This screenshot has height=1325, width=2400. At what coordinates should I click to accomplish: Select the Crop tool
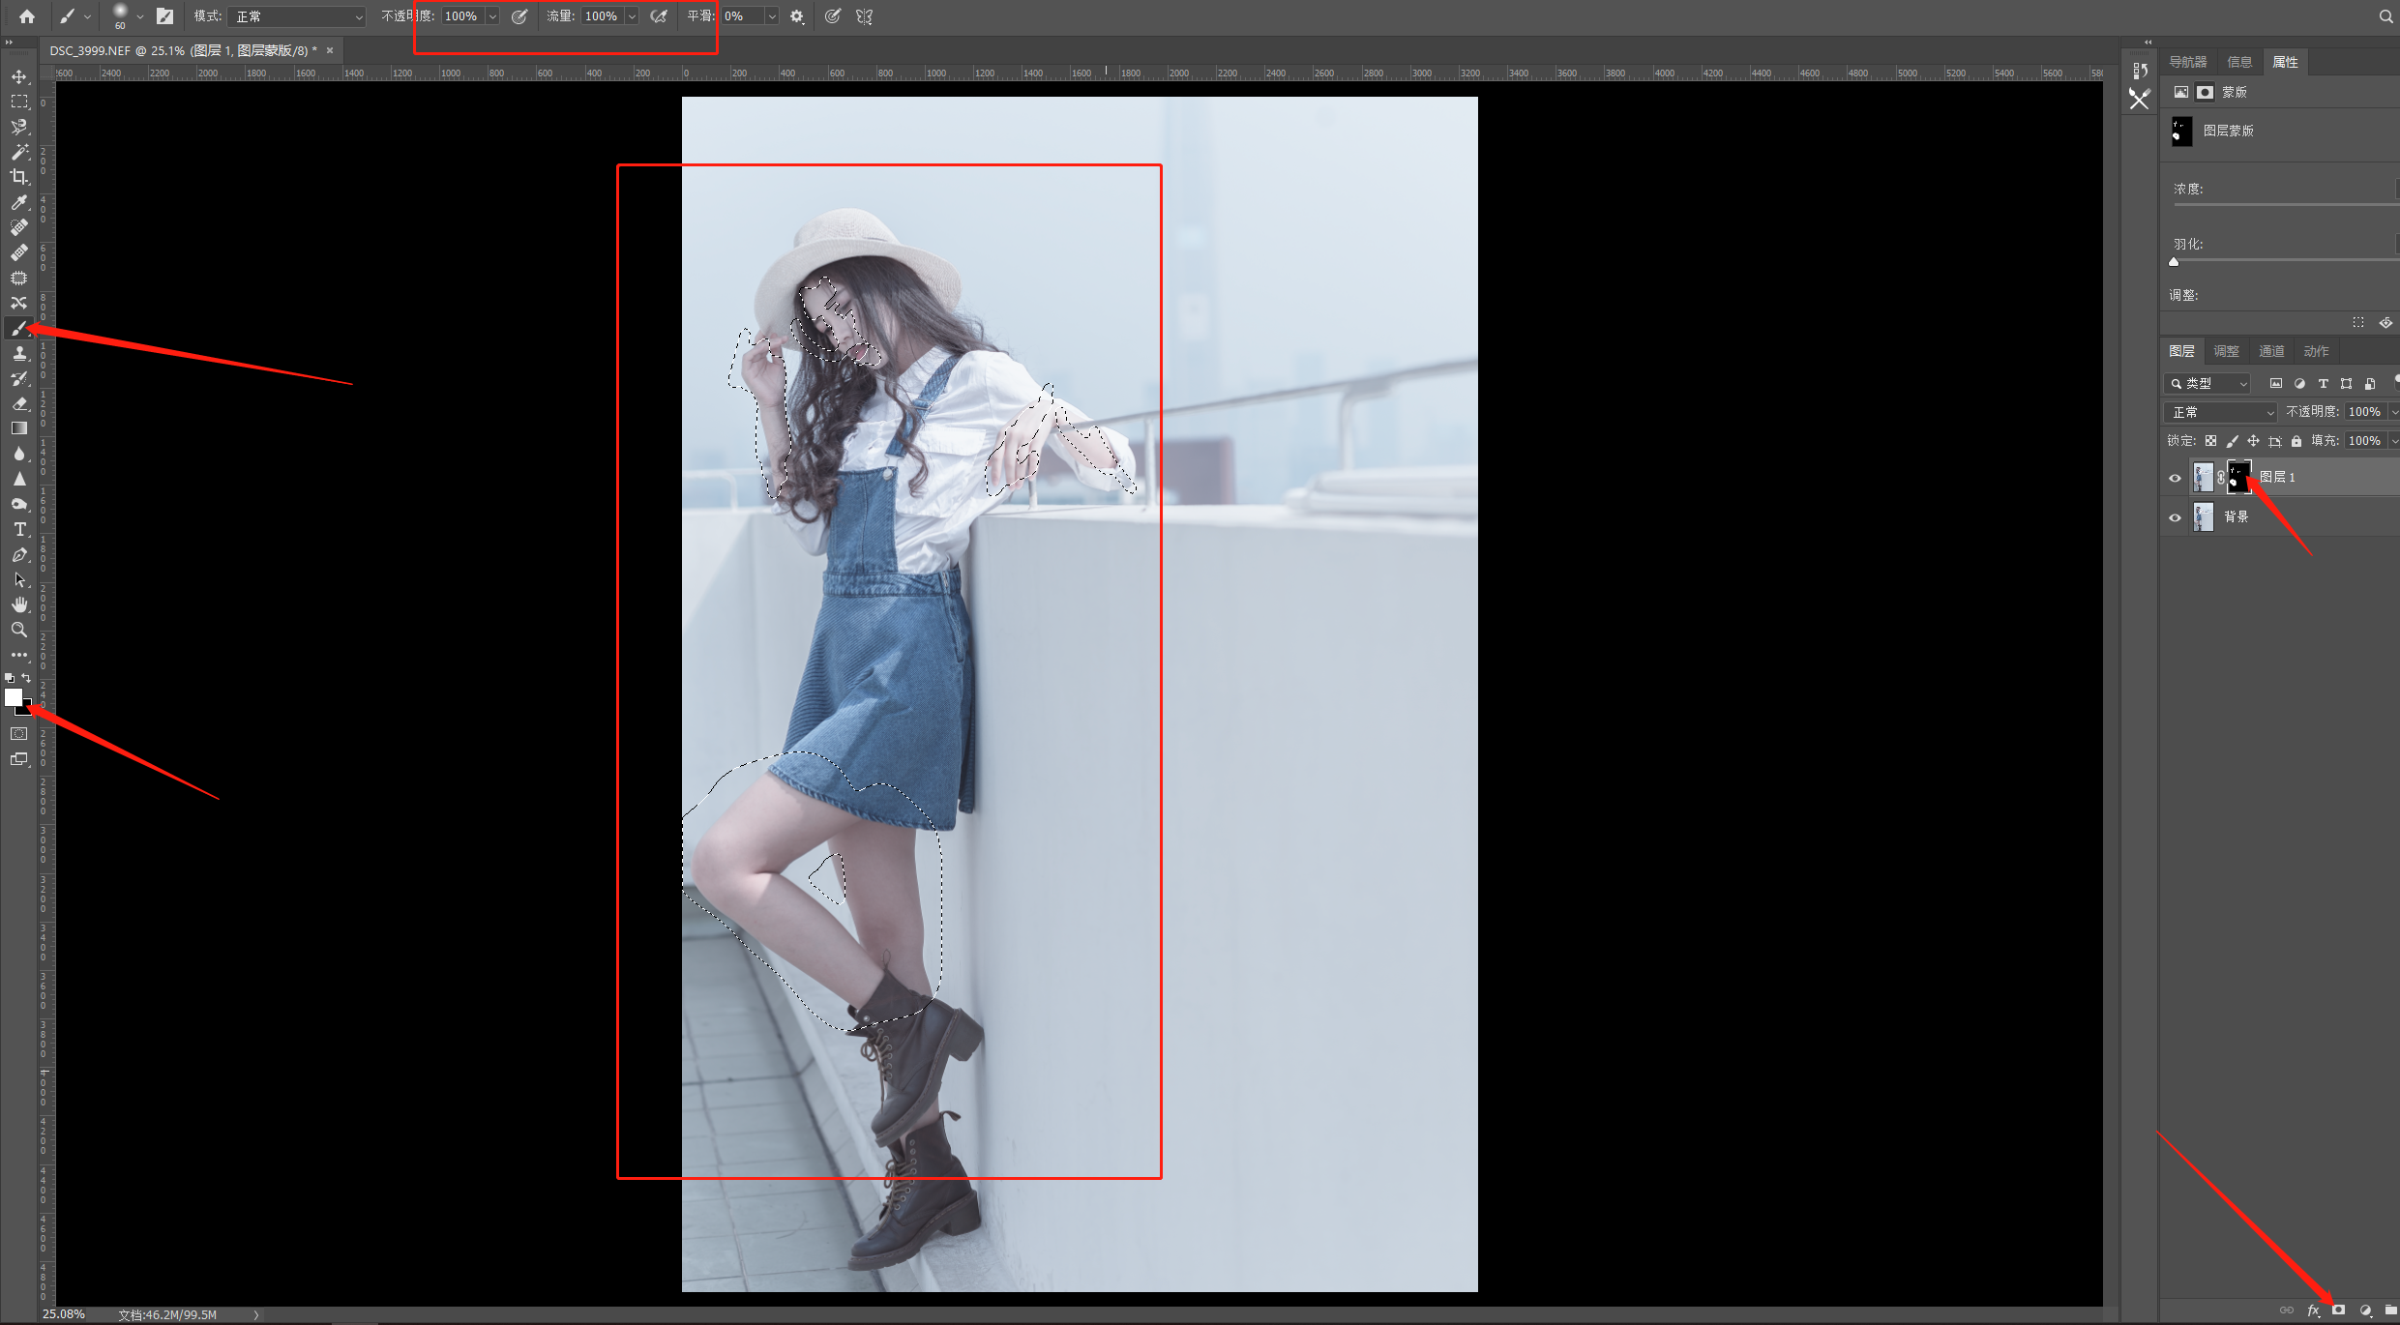click(x=18, y=177)
